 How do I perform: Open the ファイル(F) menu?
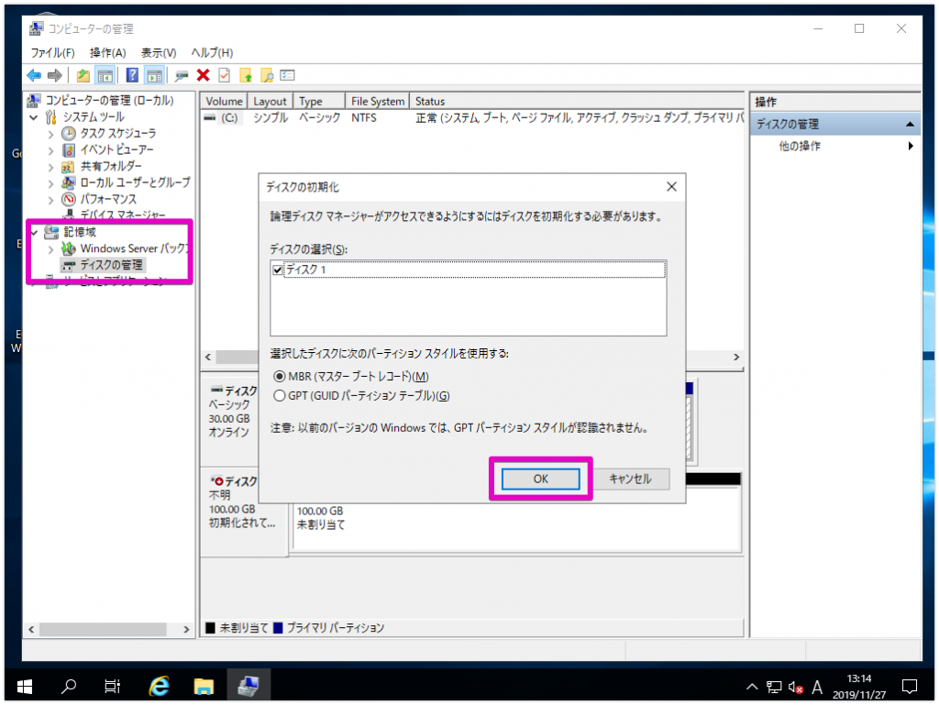pos(53,52)
